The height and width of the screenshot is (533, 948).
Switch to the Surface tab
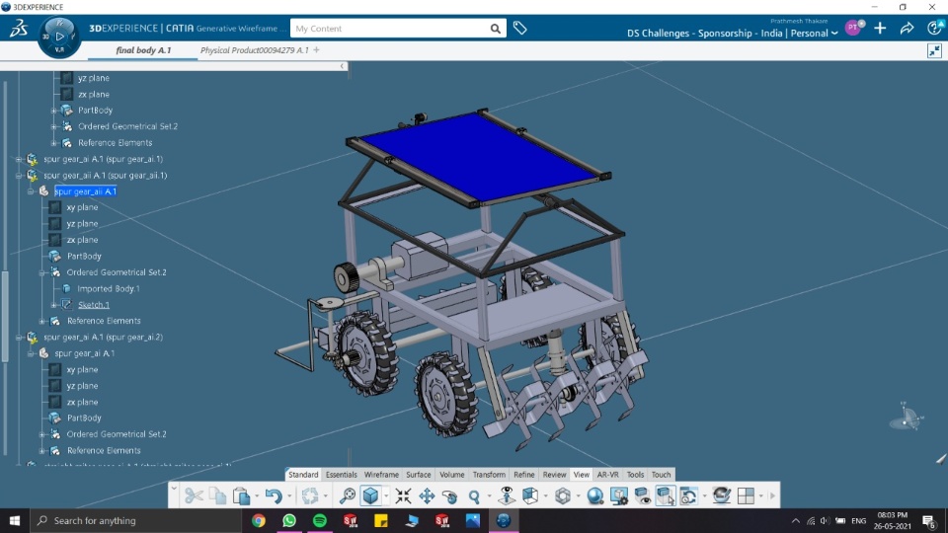419,475
